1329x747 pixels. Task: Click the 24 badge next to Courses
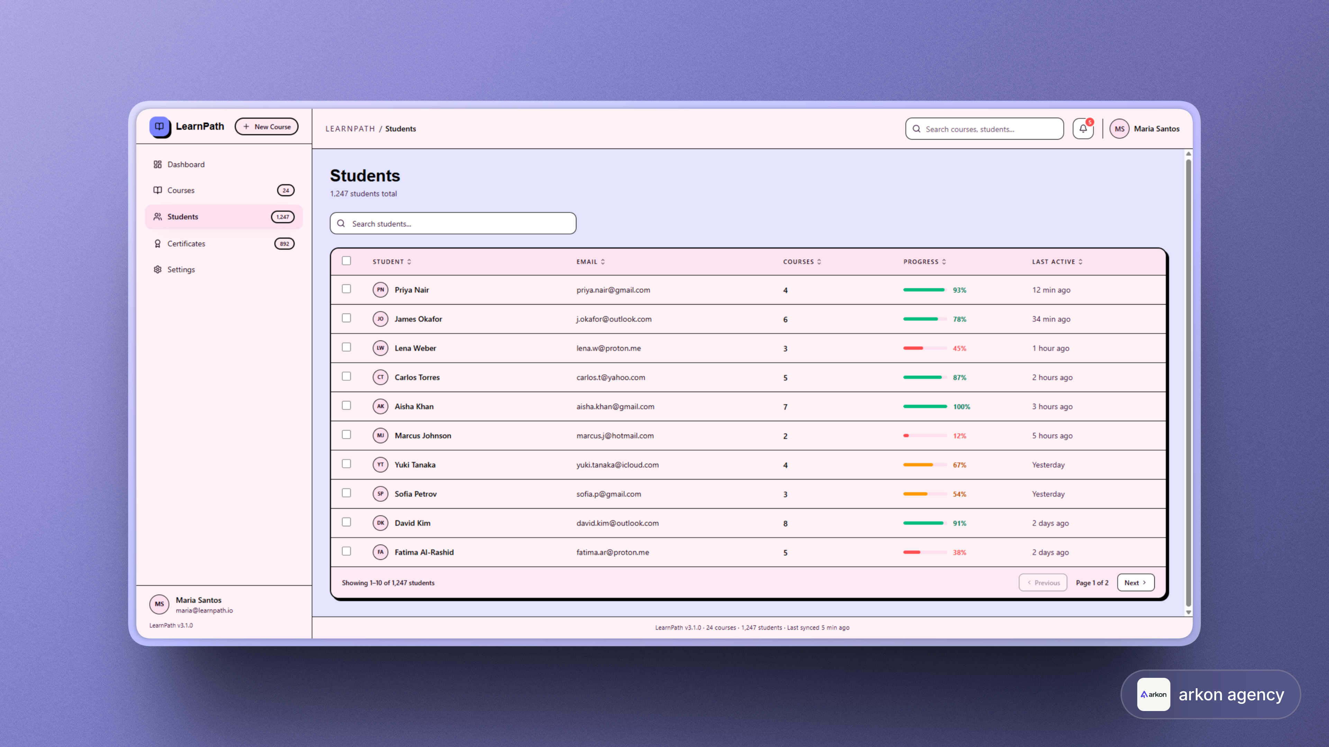[286, 190]
